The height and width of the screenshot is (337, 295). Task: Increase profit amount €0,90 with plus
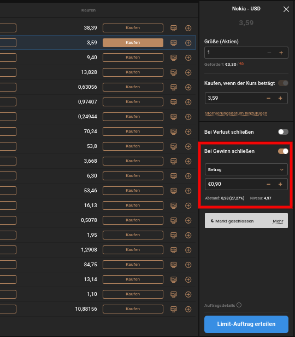[x=280, y=184]
